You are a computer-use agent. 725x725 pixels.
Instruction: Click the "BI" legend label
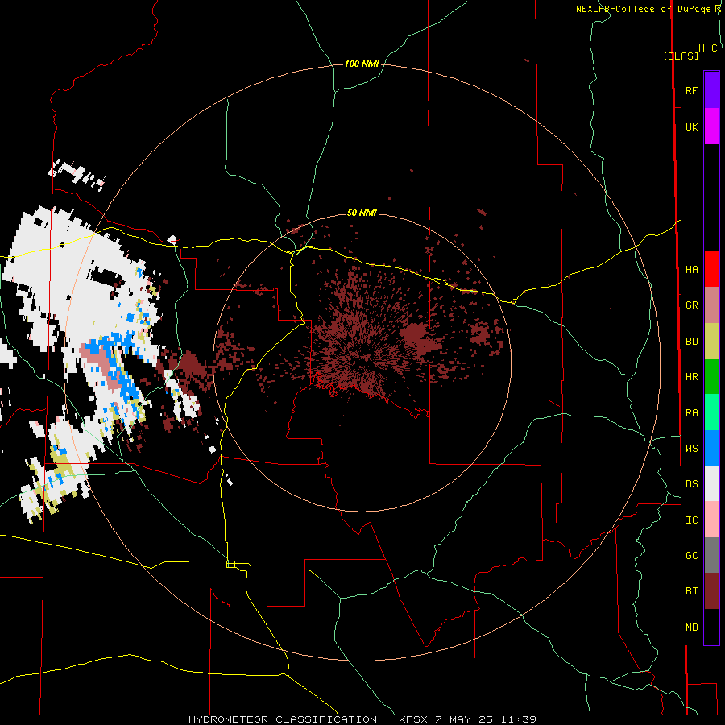pyautogui.click(x=691, y=591)
